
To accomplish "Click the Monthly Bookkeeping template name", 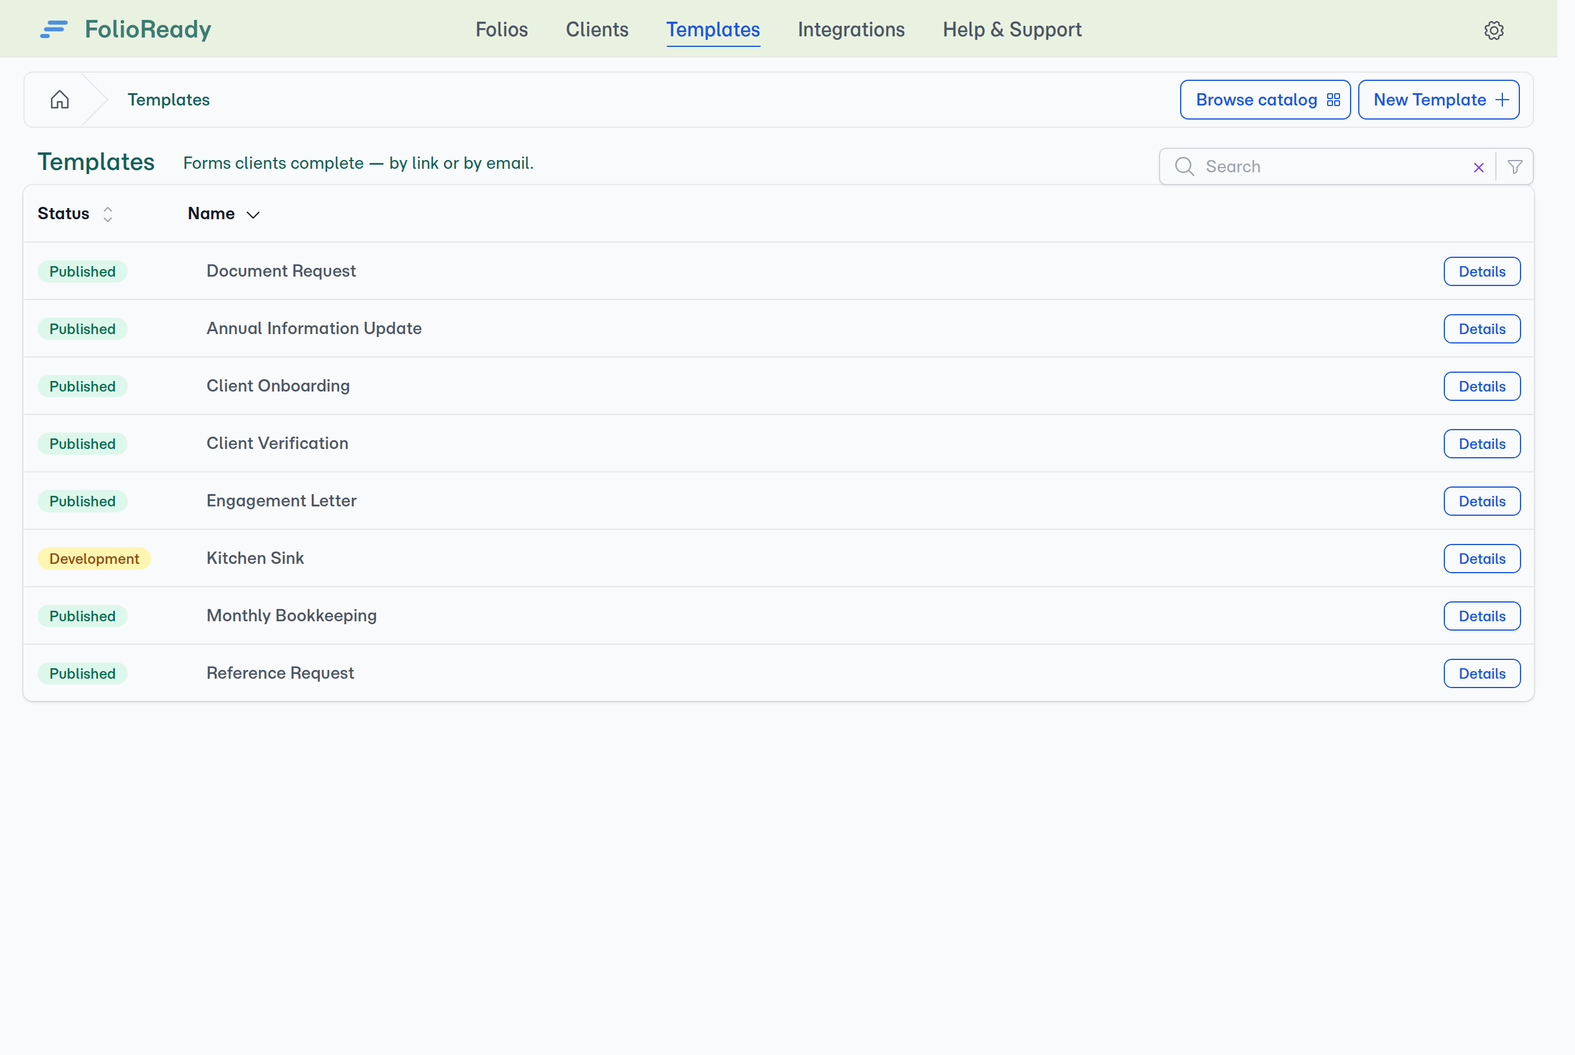I will click(x=291, y=615).
